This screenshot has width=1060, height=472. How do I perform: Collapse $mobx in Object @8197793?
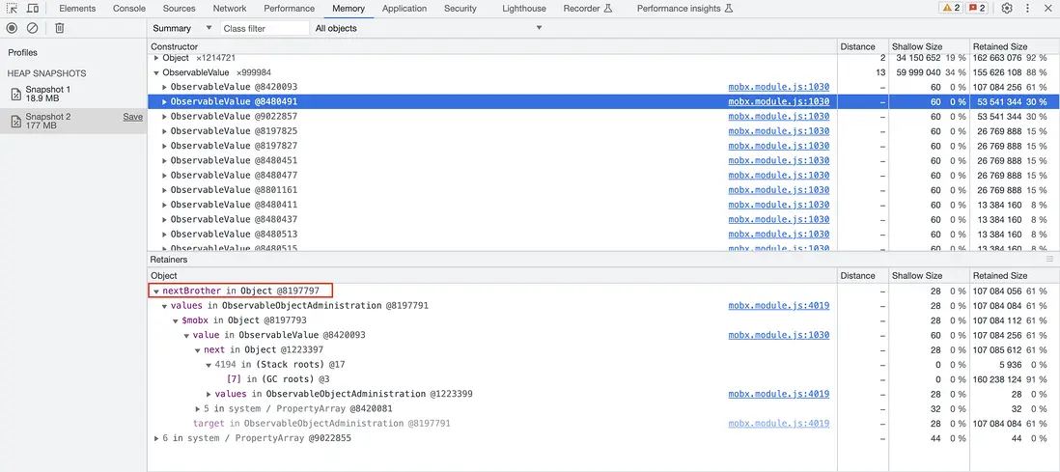[x=176, y=320]
